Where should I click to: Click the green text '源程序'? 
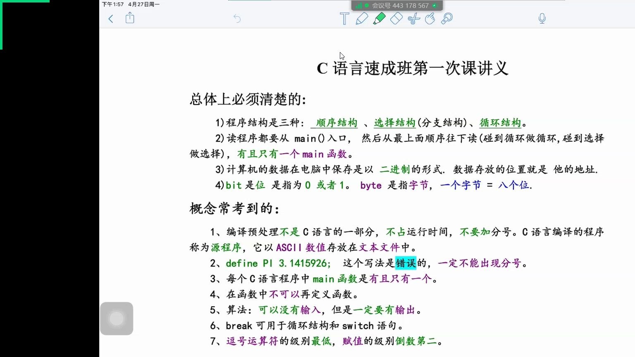pos(226,248)
